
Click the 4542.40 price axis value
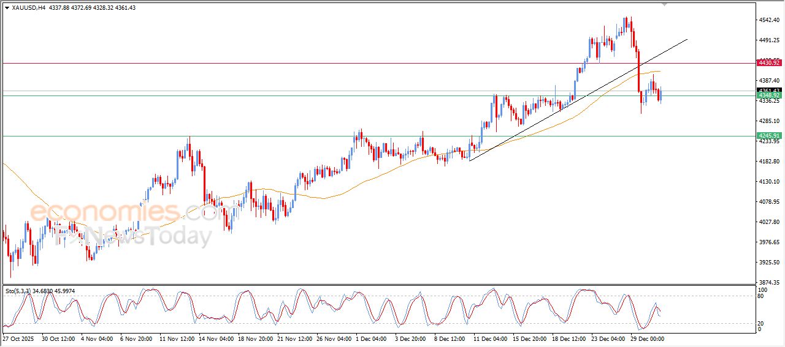(768, 20)
